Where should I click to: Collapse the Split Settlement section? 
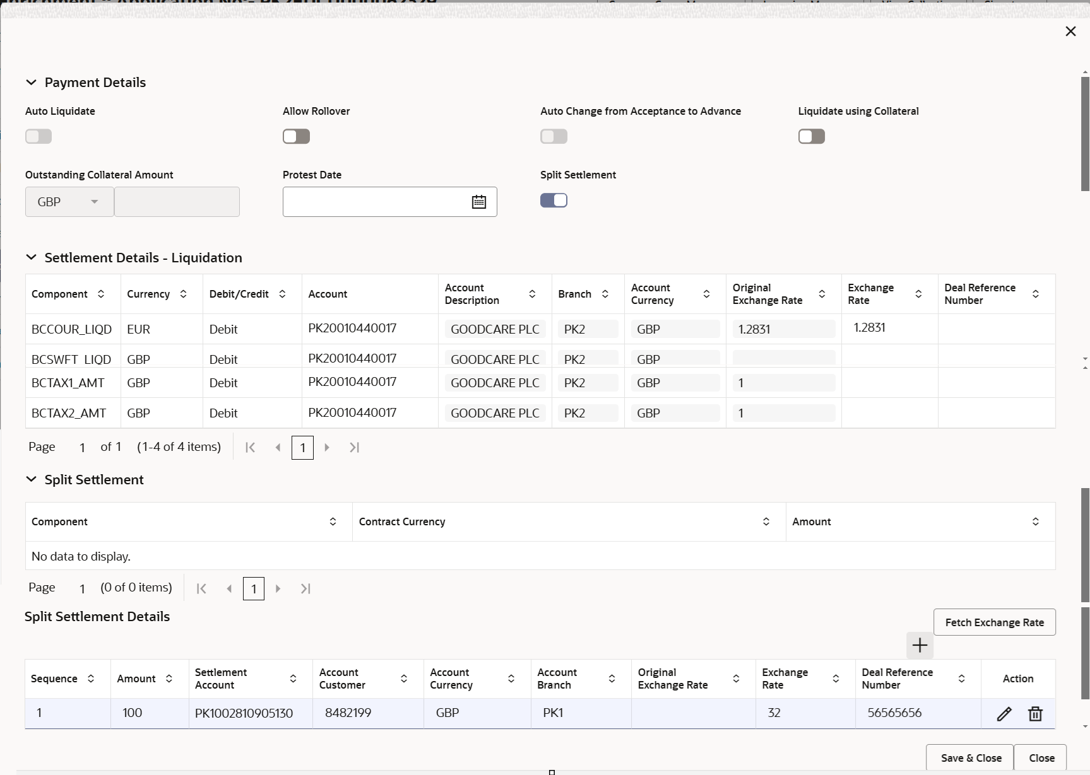coord(32,479)
